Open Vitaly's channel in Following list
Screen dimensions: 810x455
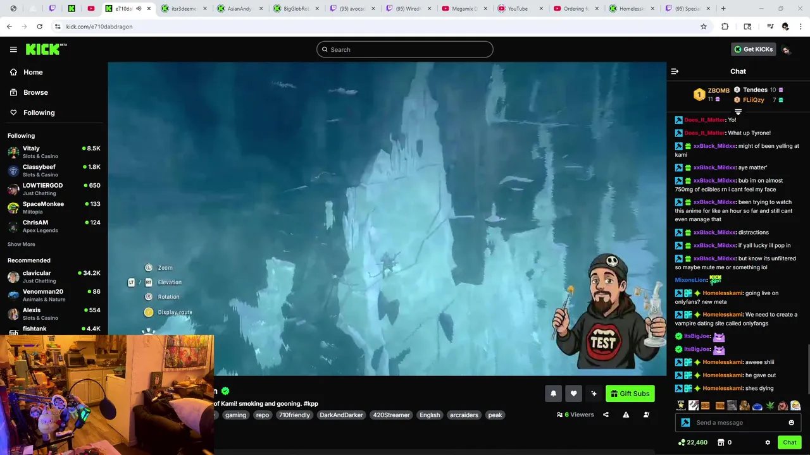pyautogui.click(x=54, y=152)
